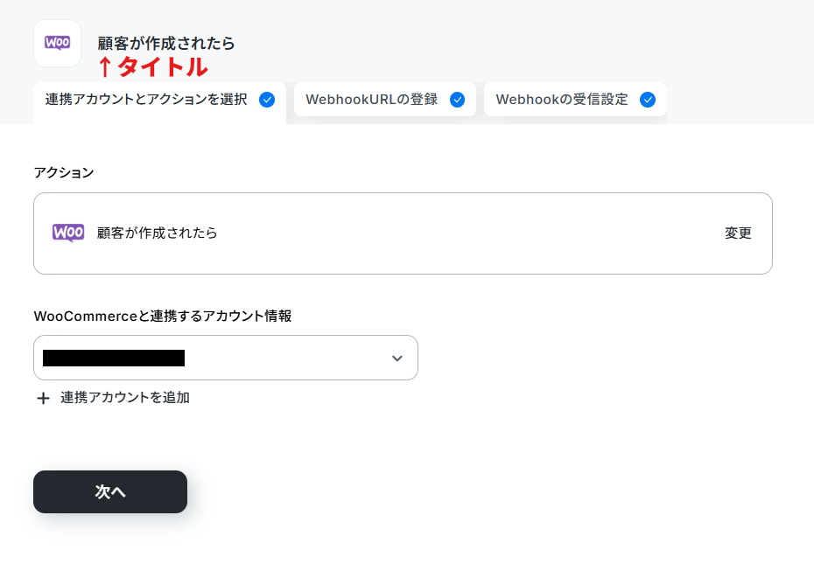
Task: Click the Woo icon inside the action box
Action: [68, 233]
